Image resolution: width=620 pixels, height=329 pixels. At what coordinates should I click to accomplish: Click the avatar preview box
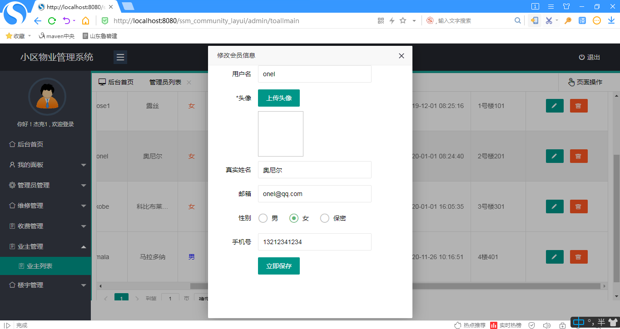[281, 134]
